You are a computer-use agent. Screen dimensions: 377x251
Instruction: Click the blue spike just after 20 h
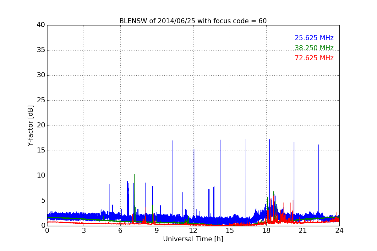[294, 179]
